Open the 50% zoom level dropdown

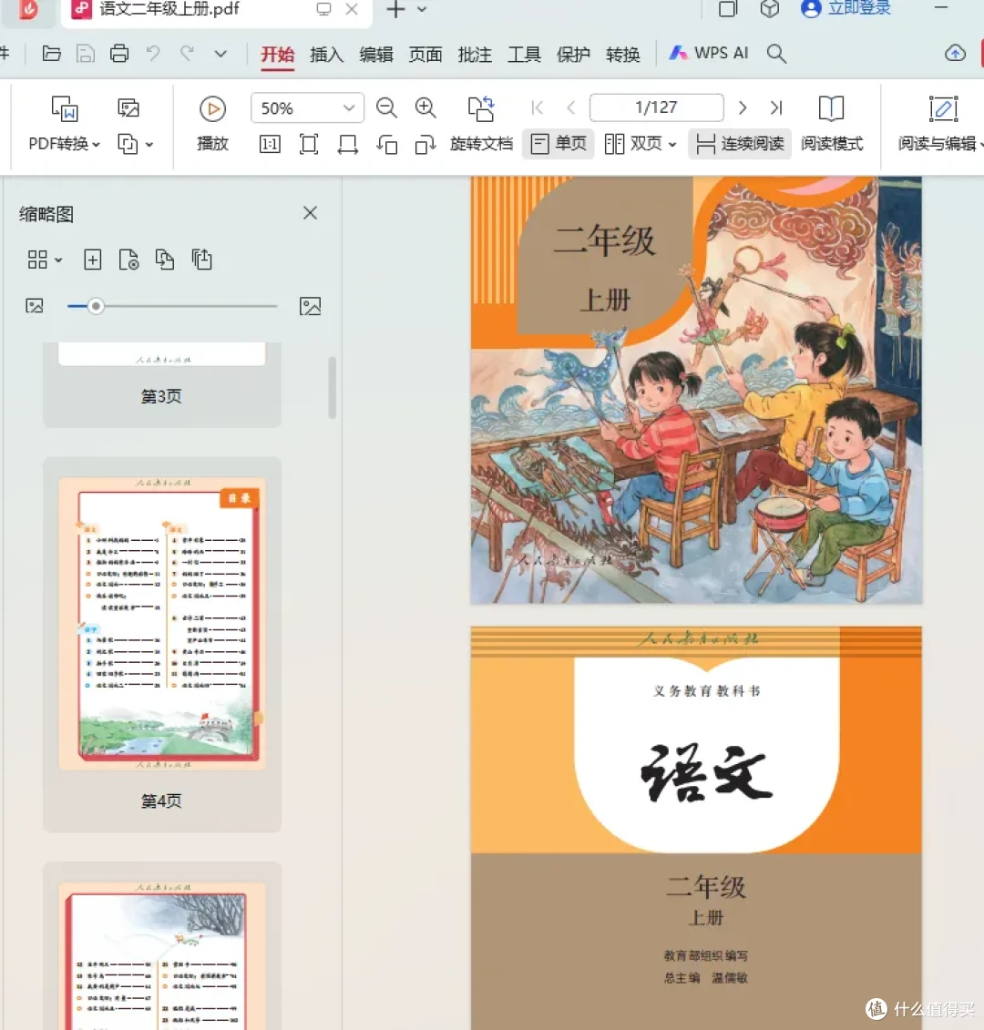tap(307, 107)
